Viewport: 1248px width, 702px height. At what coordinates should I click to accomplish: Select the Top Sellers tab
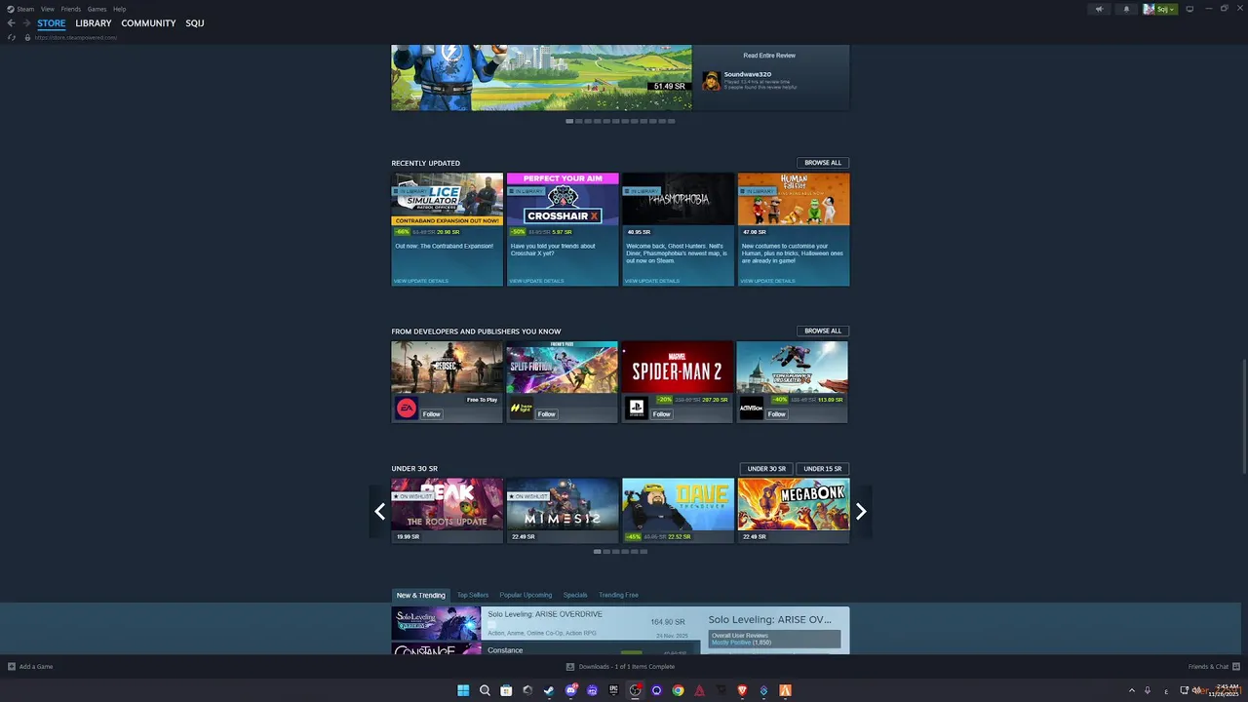[x=473, y=595]
